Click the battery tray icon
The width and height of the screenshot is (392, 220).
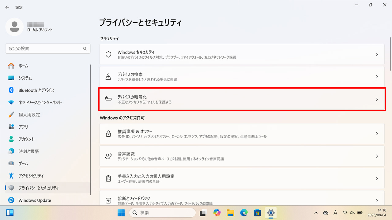(360, 212)
